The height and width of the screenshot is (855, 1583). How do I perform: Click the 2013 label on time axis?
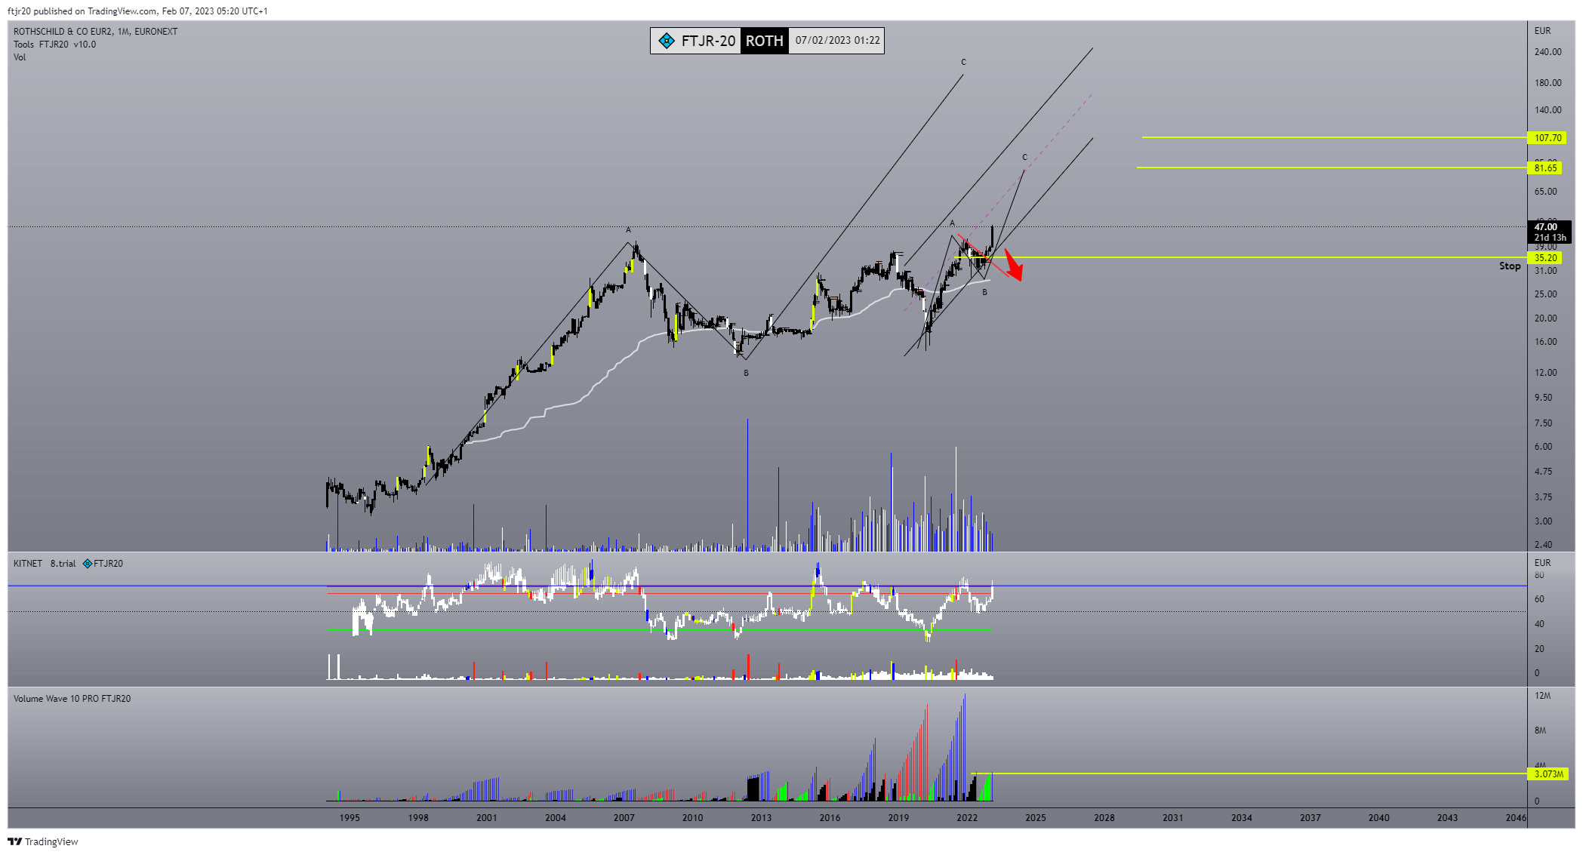761,818
